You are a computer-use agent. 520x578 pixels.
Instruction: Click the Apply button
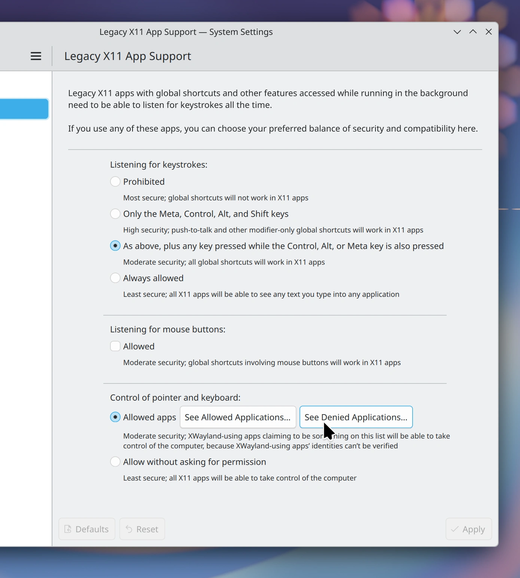469,529
